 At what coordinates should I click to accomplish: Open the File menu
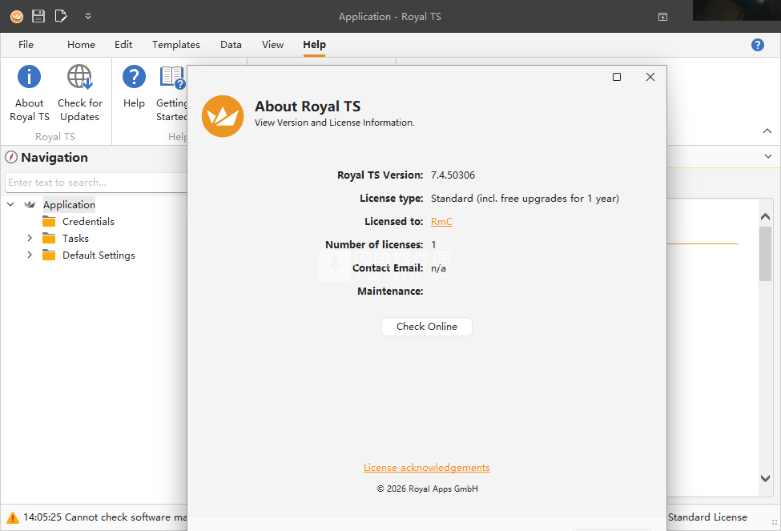pos(26,45)
